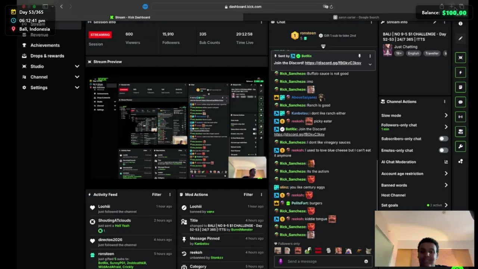
Task: Toggle the mod actions note icon
Action: [x=460, y=87]
